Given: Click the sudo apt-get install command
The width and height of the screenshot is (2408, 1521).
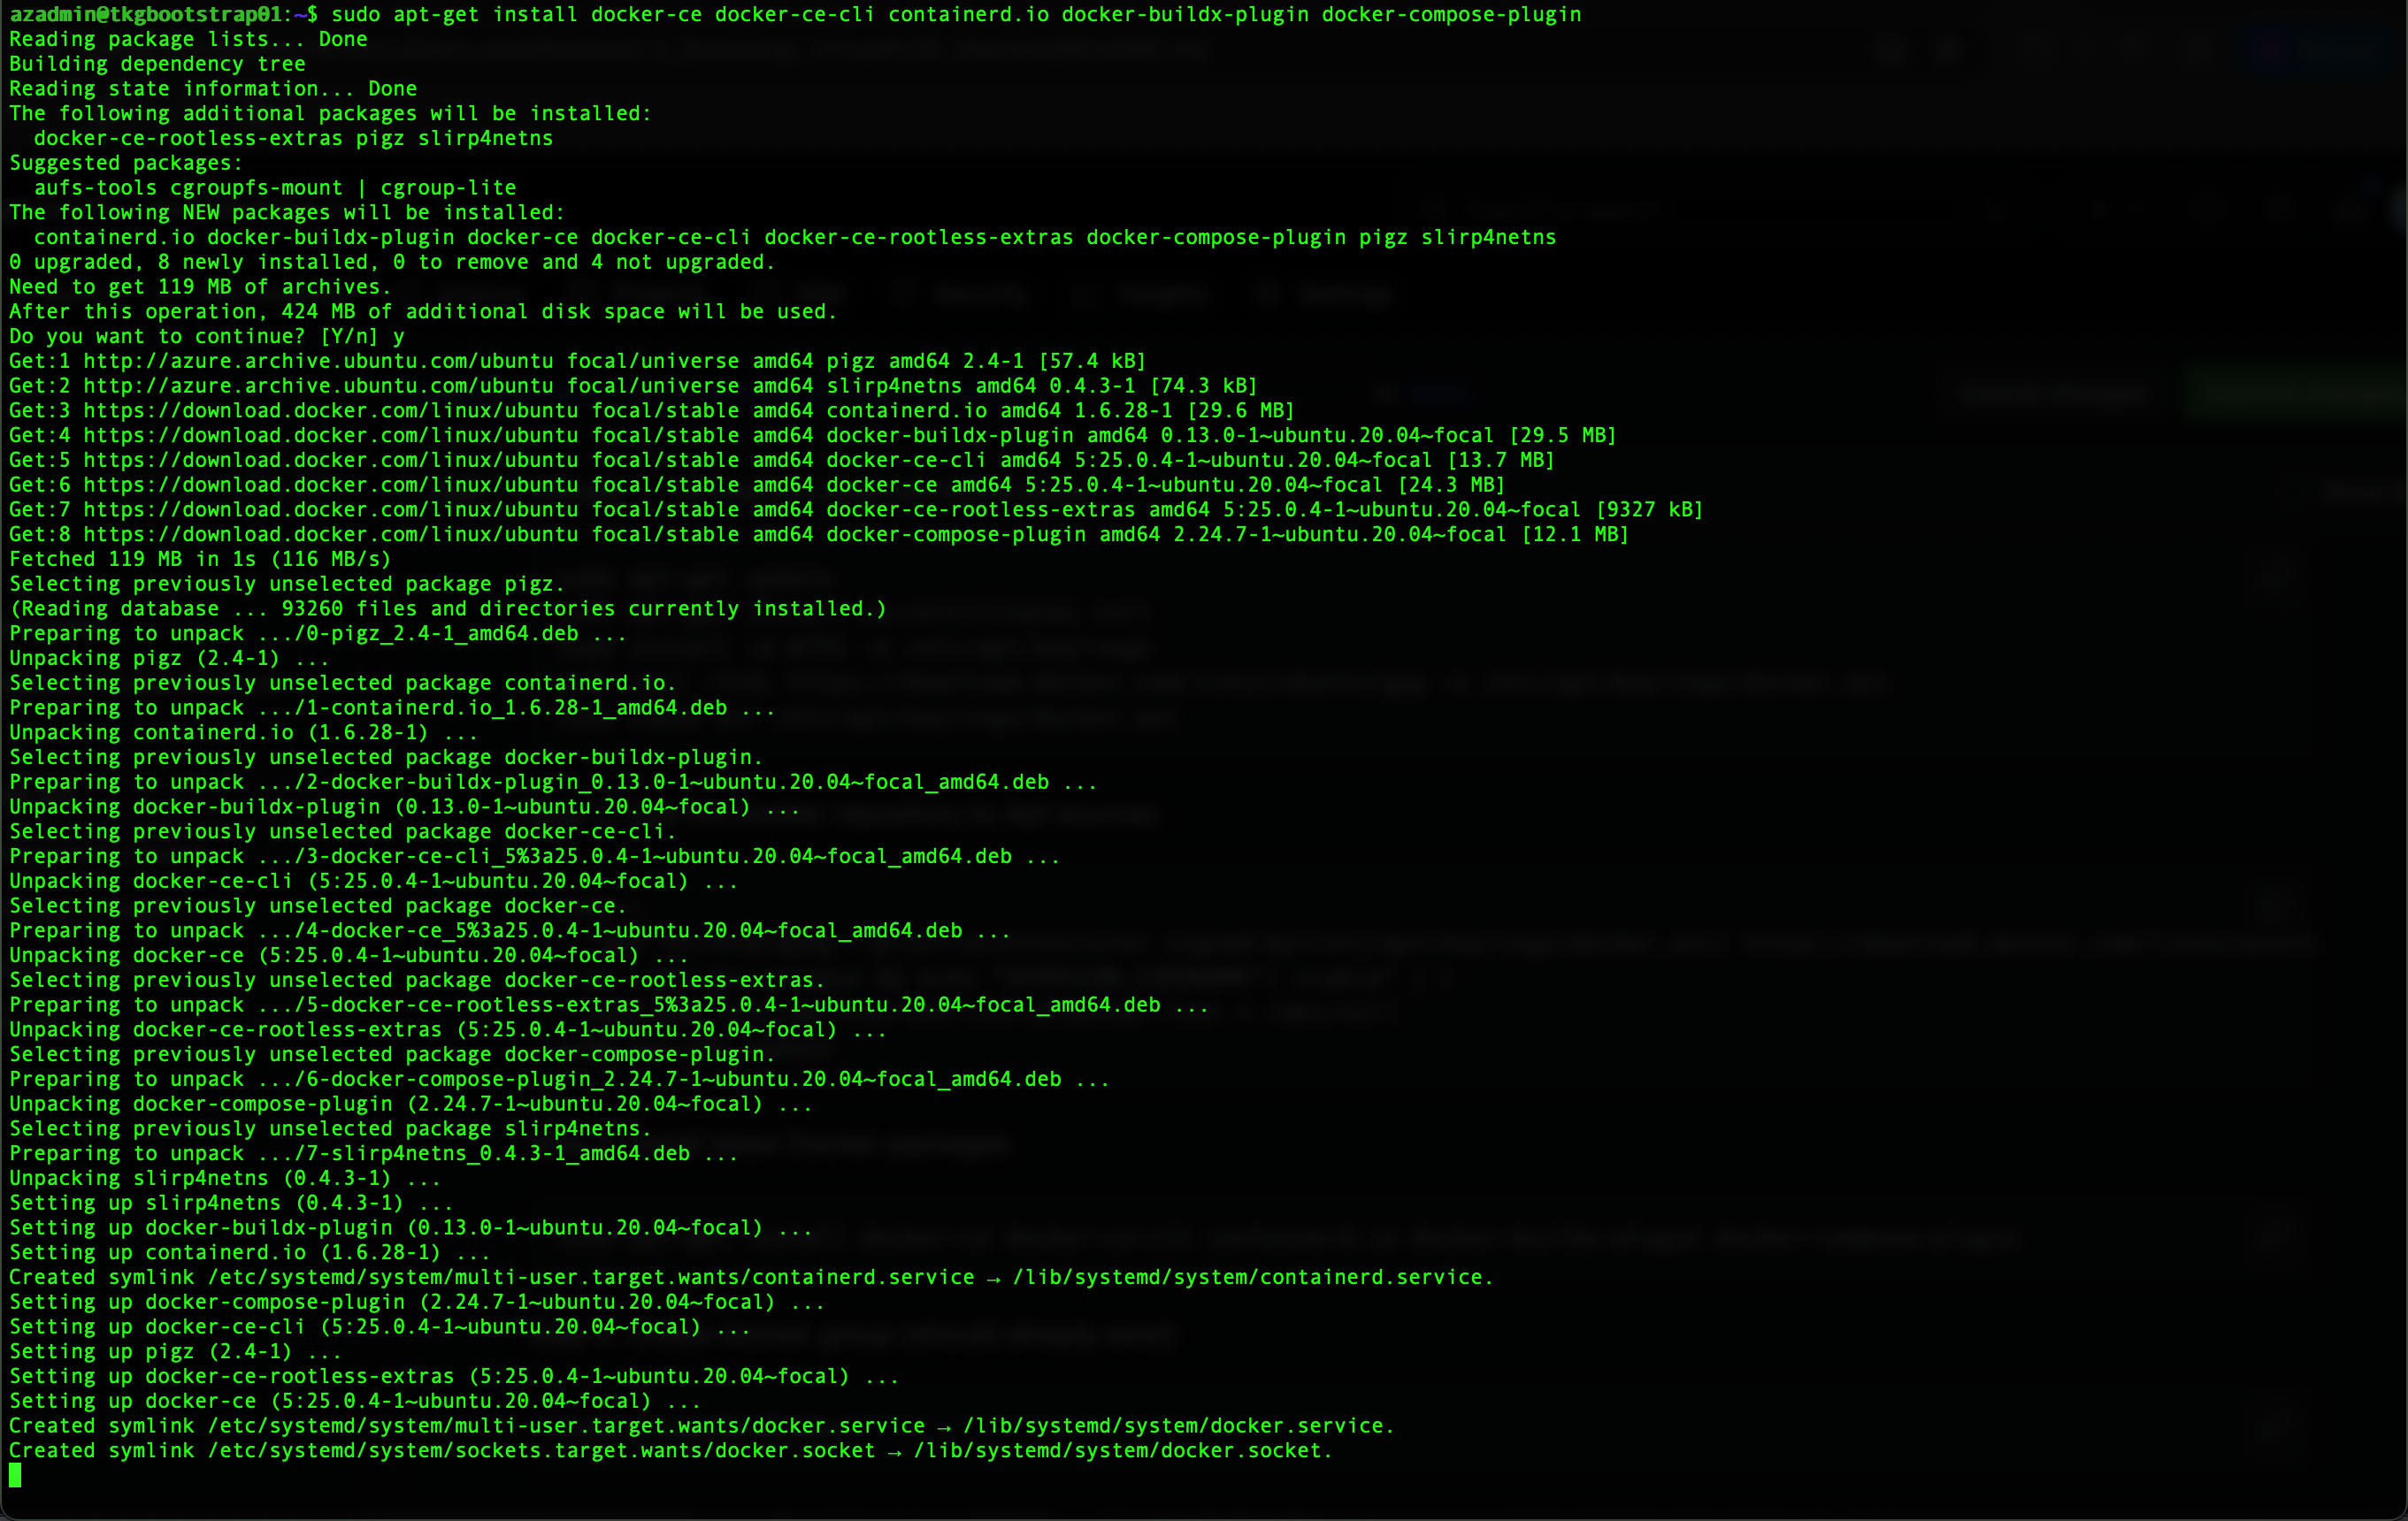Looking at the screenshot, I should pyautogui.click(x=955, y=14).
